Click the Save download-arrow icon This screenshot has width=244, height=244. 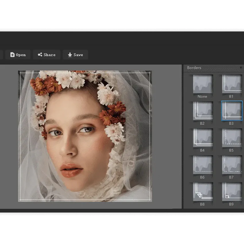70,55
